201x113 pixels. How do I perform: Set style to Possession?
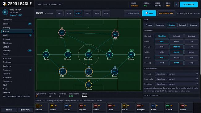coord(160,25)
